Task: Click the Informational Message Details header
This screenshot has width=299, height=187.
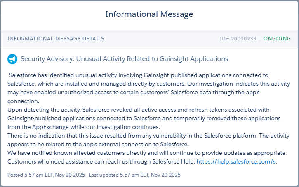Action: [x=56, y=39]
